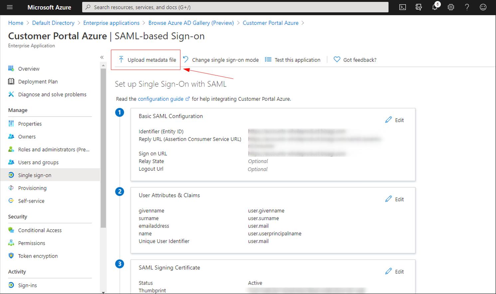Click Change single sign-on mode
This screenshot has height=294, width=496.
221,60
